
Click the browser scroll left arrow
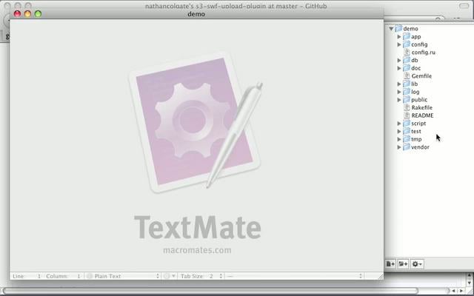pyautogui.click(x=453, y=291)
